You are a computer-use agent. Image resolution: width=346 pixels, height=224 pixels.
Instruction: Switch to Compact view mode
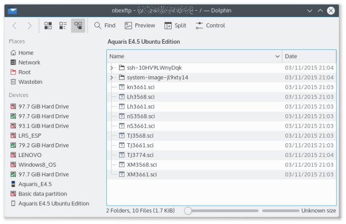coord(63,25)
